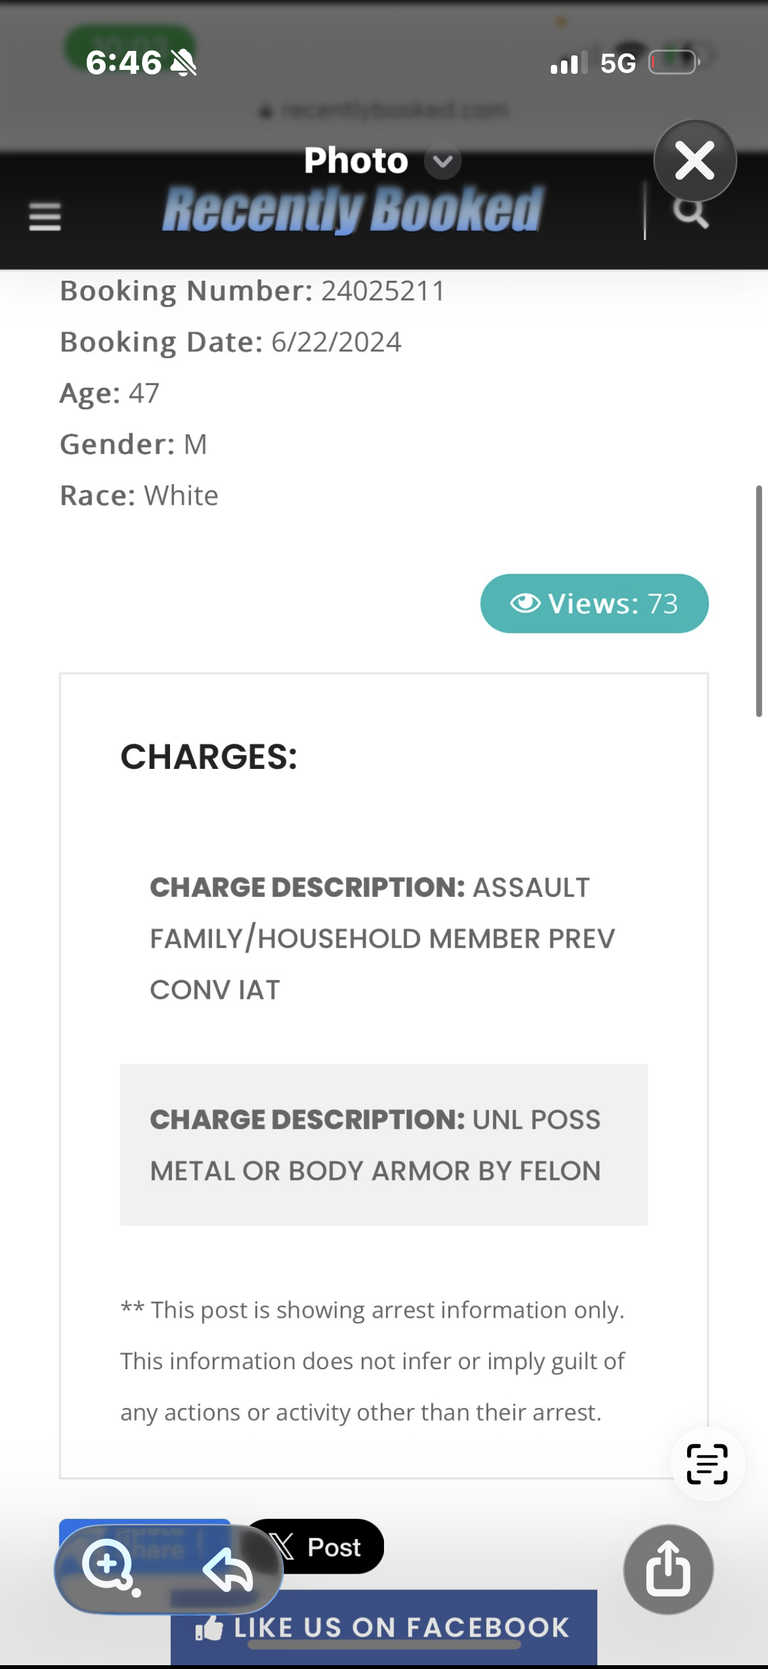Select the assault charge description row
Image resolution: width=768 pixels, height=1669 pixels.
tap(383, 938)
